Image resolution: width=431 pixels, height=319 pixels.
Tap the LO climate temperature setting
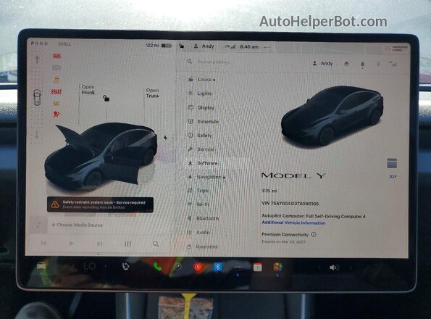point(89,266)
